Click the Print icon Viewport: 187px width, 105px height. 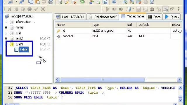51,2
